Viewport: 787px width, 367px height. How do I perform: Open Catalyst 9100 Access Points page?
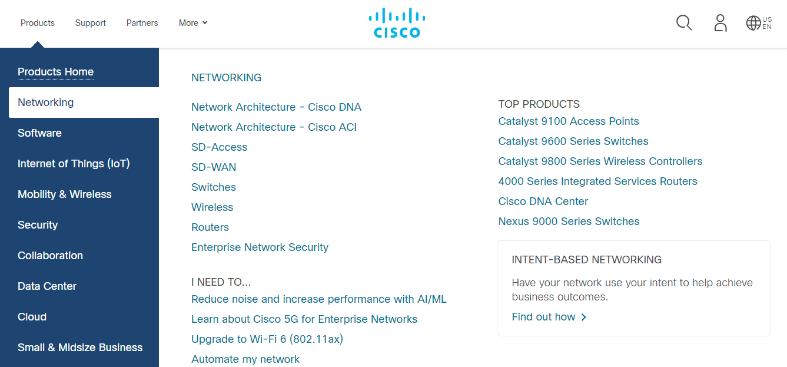pos(569,121)
